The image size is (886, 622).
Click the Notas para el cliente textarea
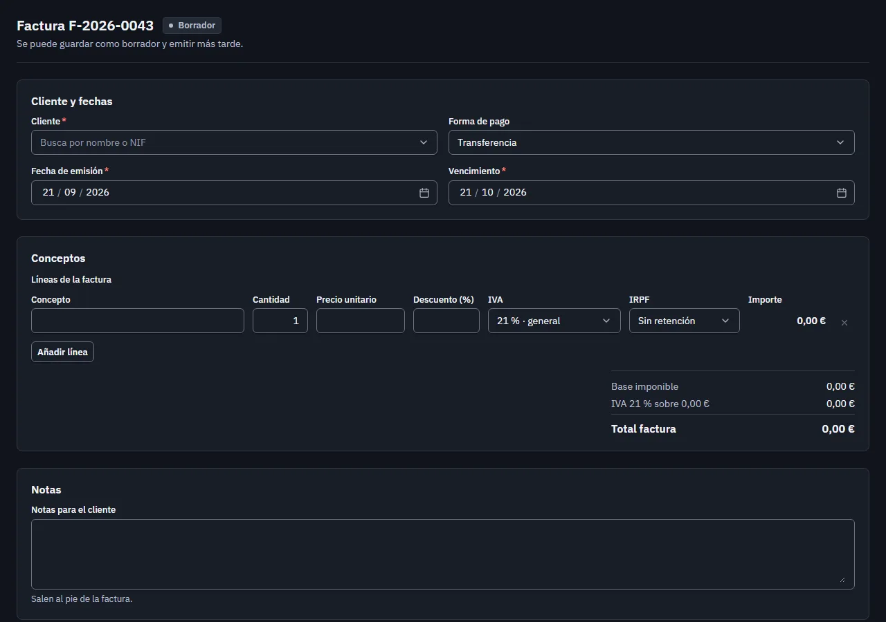tap(443, 554)
